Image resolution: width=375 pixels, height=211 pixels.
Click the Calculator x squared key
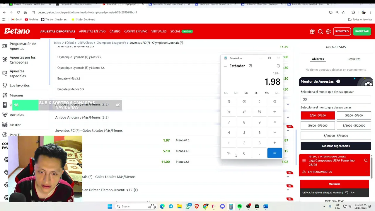(x=244, y=112)
